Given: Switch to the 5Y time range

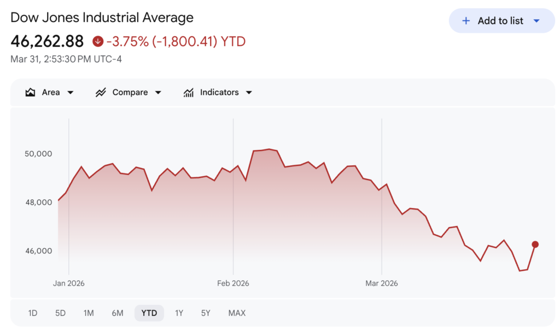Looking at the screenshot, I should [206, 313].
